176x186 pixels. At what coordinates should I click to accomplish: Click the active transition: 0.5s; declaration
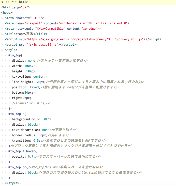pyautogui.click(x=27, y=141)
